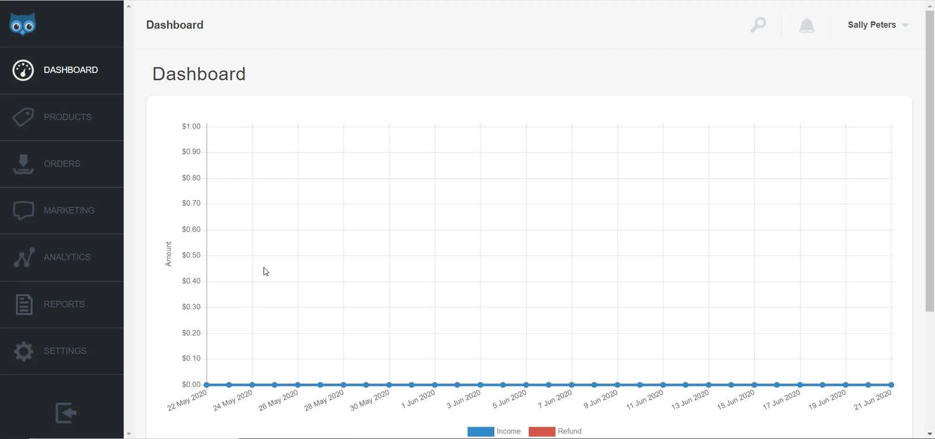This screenshot has height=439, width=935.
Task: Toggle Income series in chart legend
Action: pos(494,431)
